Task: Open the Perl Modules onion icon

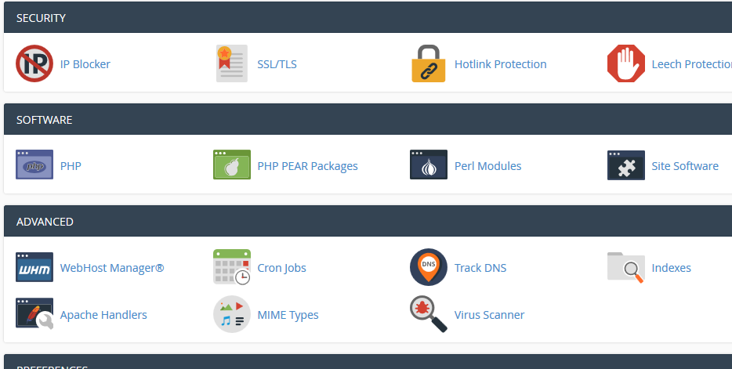Action: coord(429,165)
